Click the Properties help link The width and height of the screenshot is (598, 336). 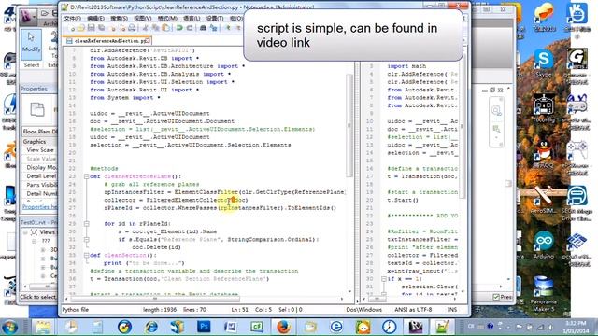coord(39,207)
